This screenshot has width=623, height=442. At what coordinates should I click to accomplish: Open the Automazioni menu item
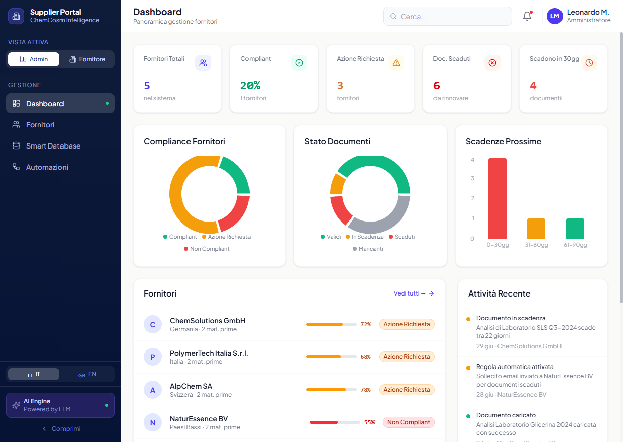[60, 167]
